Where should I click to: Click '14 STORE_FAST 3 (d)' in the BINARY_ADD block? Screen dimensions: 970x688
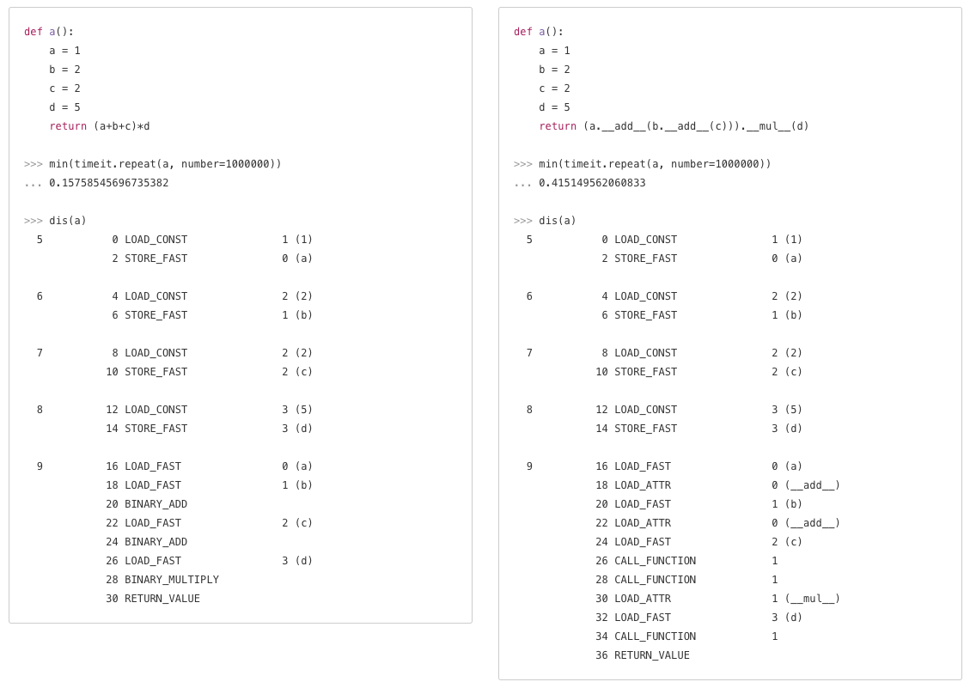click(209, 429)
